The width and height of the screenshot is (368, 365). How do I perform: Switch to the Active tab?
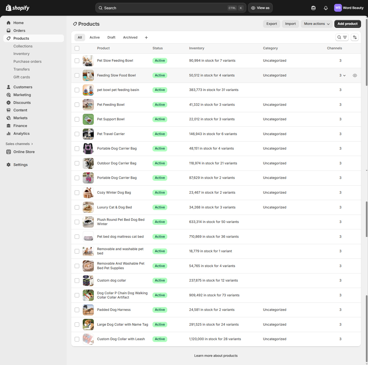point(95,38)
